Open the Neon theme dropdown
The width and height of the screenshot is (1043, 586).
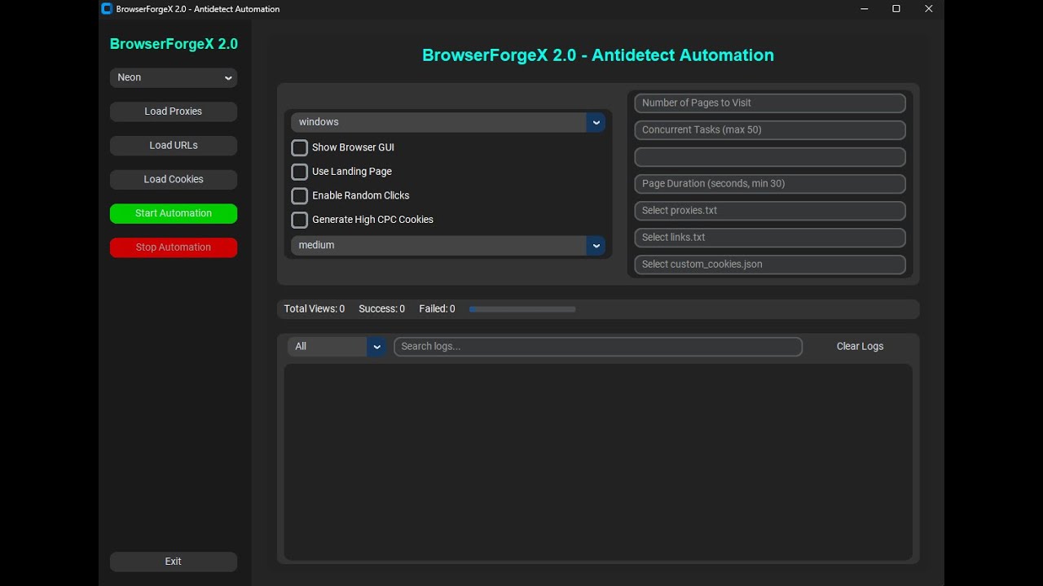[x=174, y=77]
